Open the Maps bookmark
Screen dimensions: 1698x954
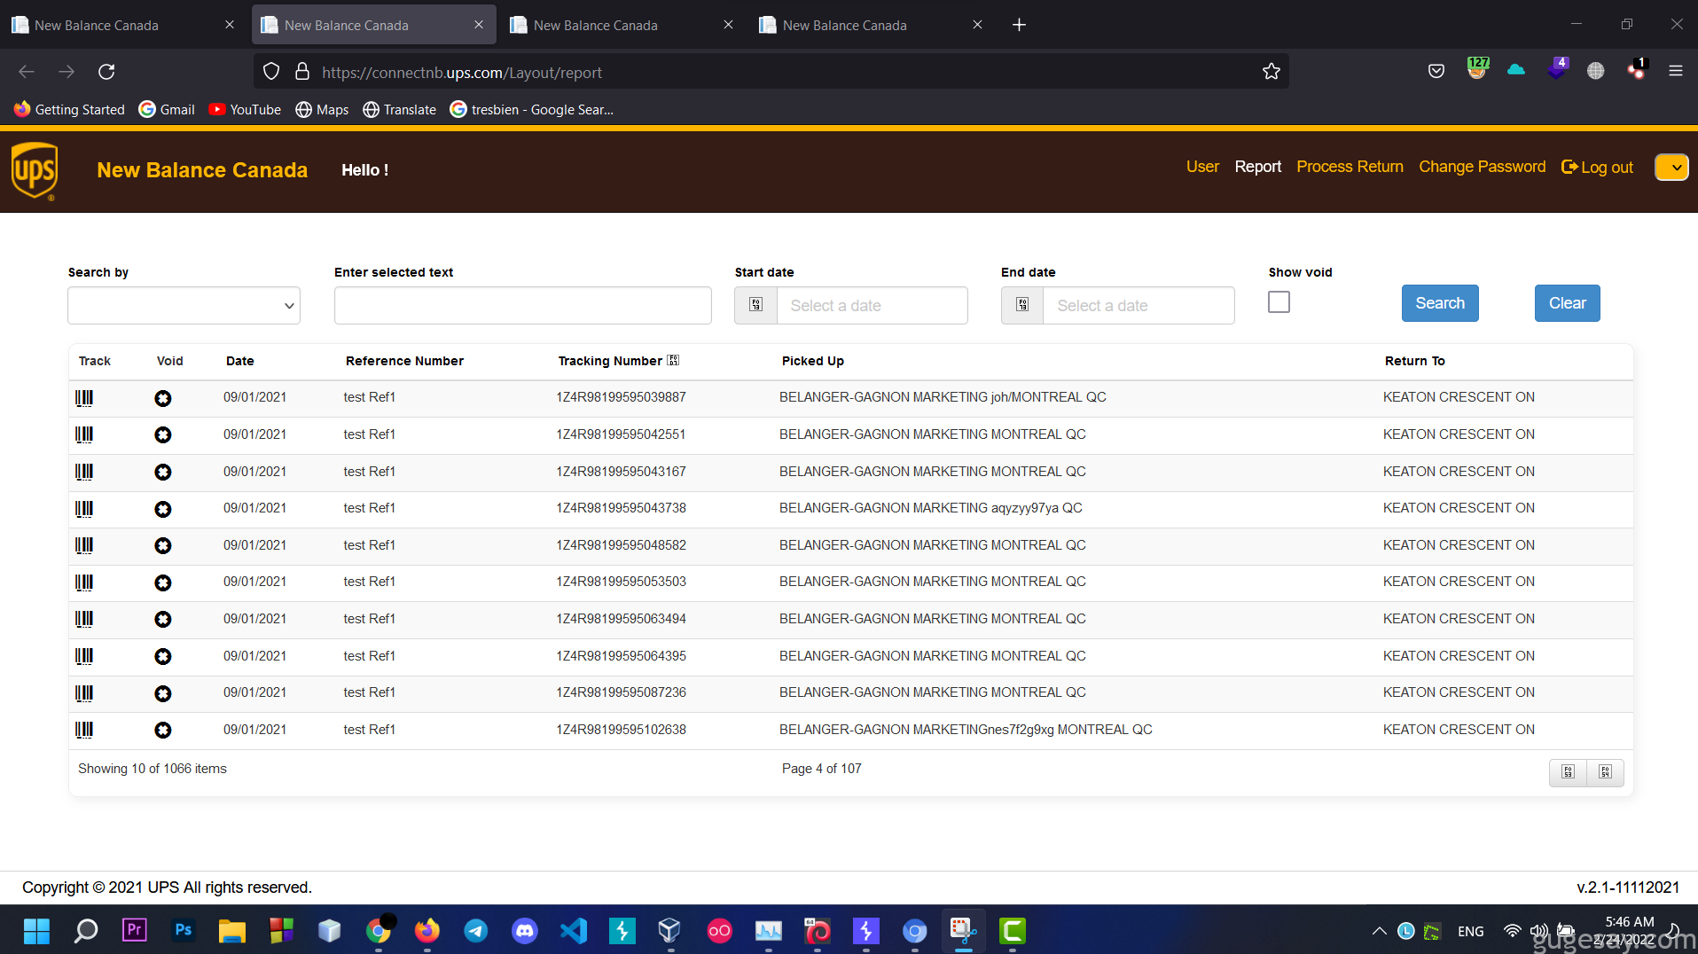coord(322,109)
